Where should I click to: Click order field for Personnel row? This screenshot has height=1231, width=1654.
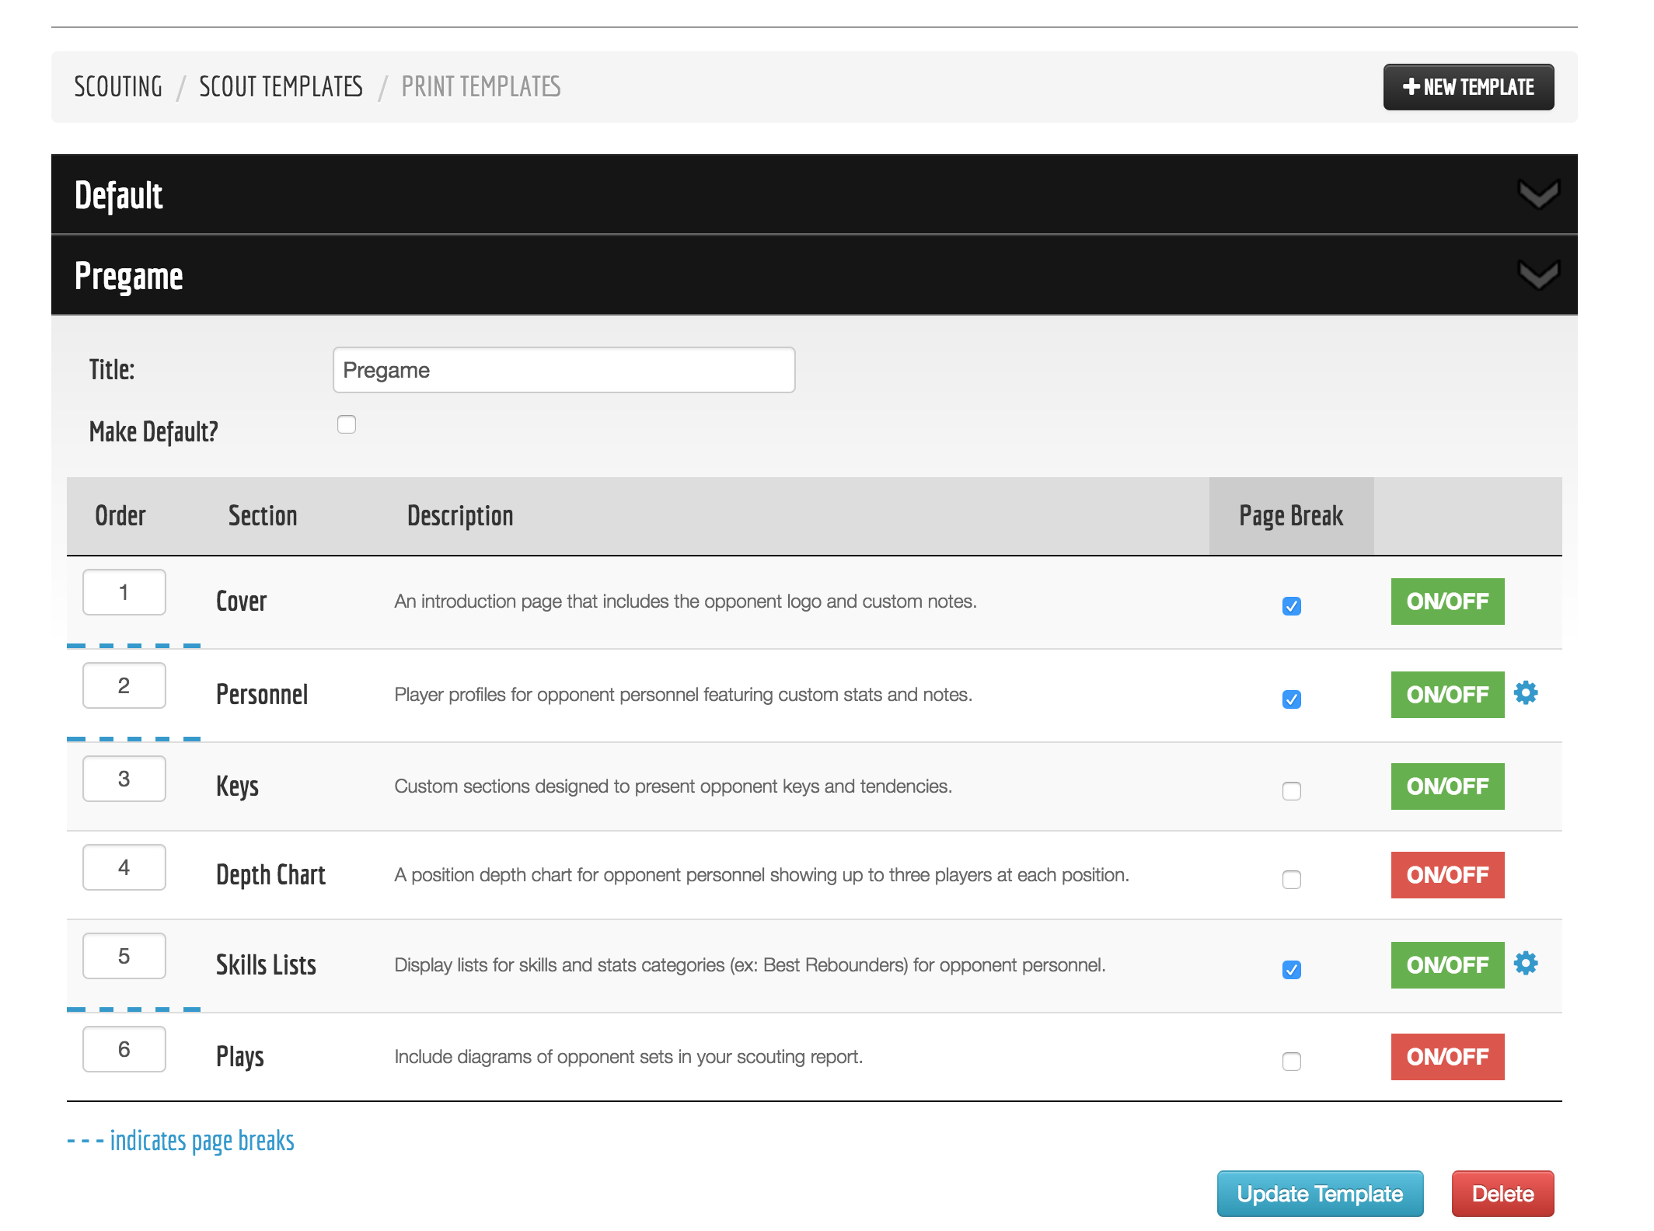pos(124,685)
